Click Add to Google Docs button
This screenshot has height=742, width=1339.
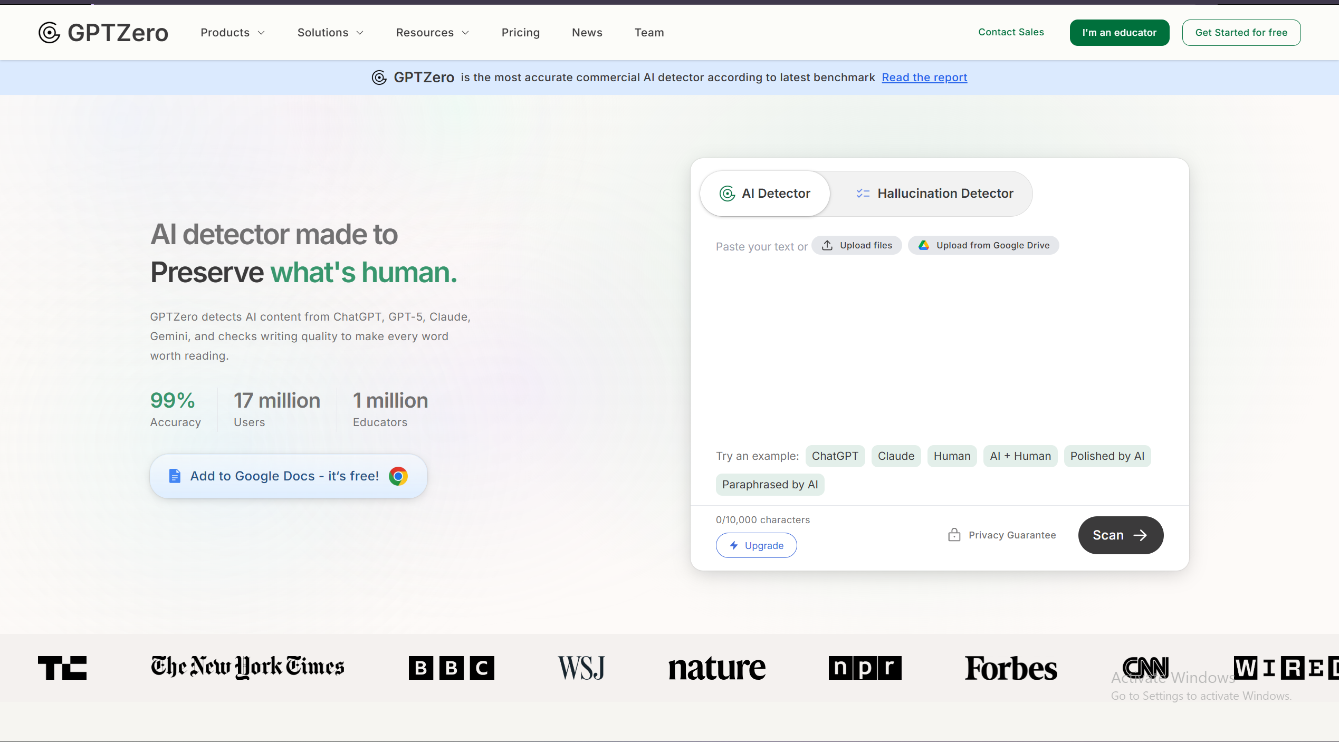288,476
